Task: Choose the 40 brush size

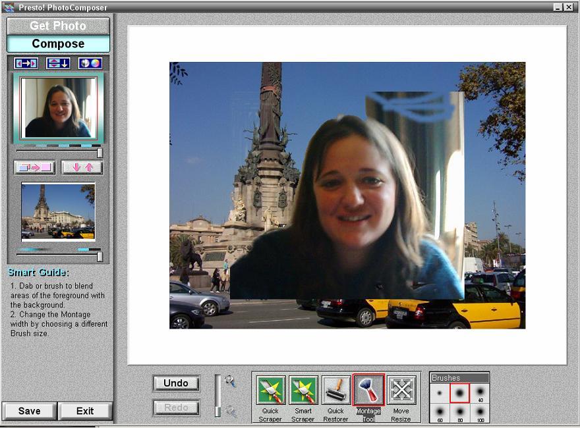Action: pyautogui.click(x=480, y=394)
